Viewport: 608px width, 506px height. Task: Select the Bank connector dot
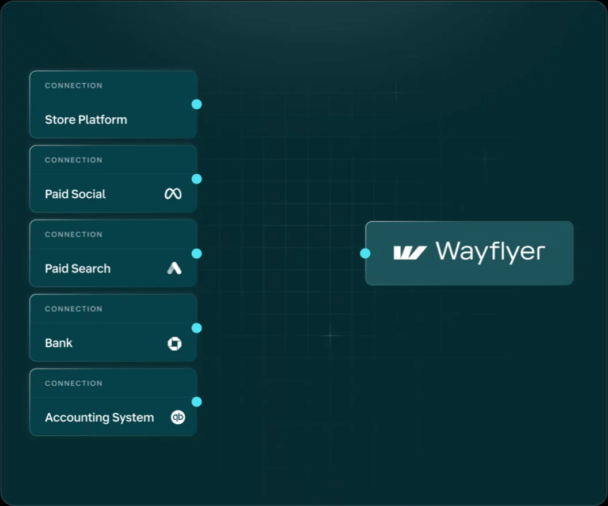pos(196,328)
